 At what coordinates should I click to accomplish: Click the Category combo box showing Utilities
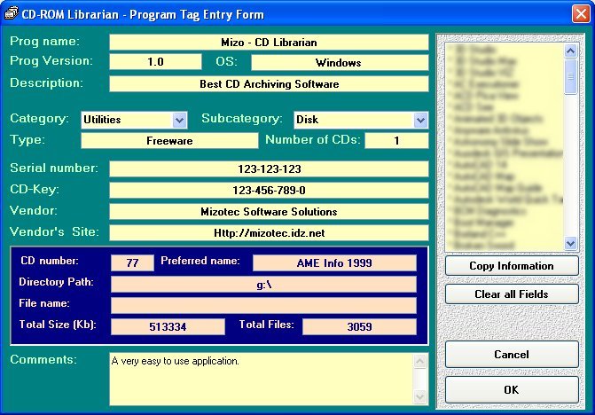tap(134, 121)
